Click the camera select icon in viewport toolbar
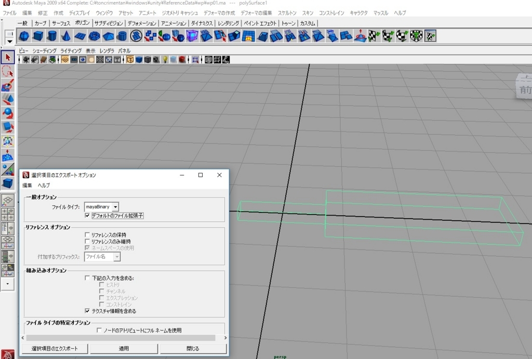This screenshot has height=359, width=532. (26, 60)
